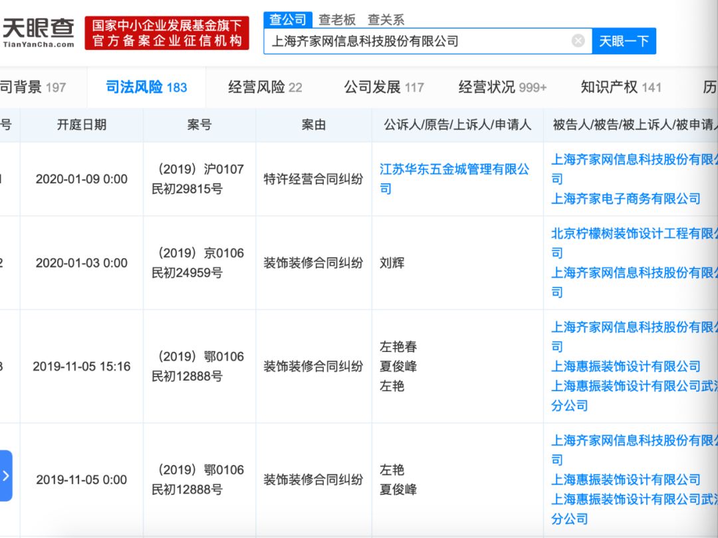Screen dimensions: 718x538
Task: Click 夏俊峰 in the 15:16 hearing row
Action: (x=398, y=367)
